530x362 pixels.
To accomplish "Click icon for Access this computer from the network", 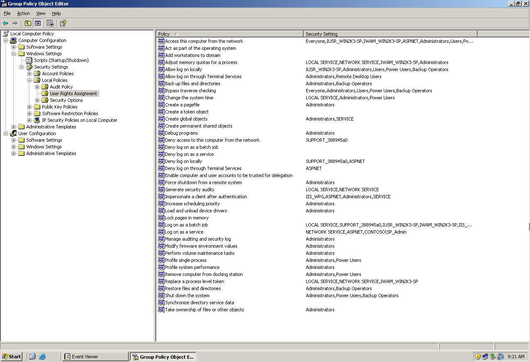I will [x=161, y=41].
